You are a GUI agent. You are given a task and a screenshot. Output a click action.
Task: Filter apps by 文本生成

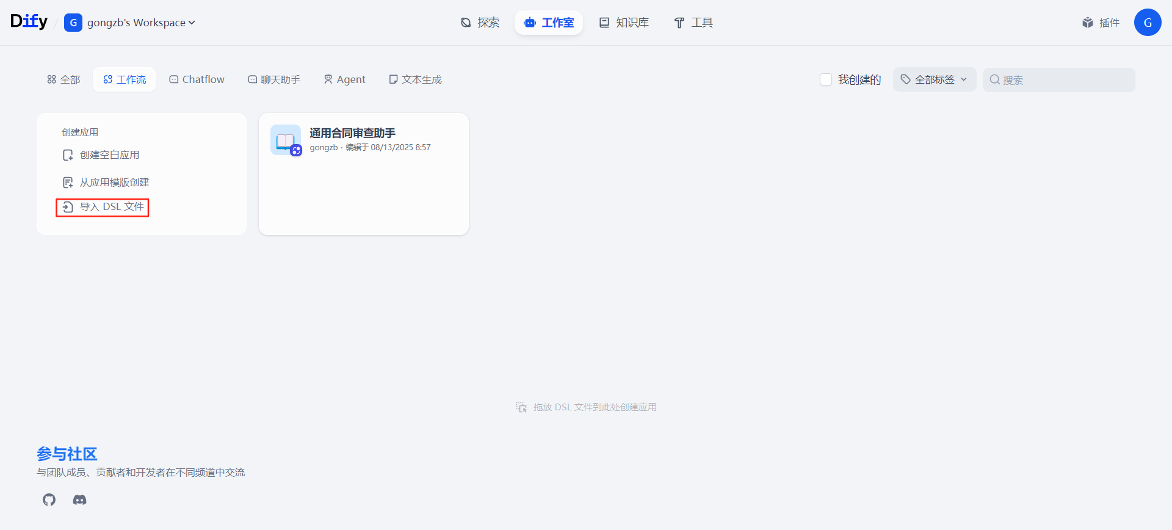[415, 79]
